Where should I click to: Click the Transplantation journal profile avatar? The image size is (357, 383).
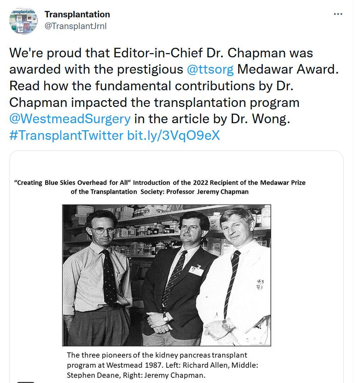click(x=23, y=21)
